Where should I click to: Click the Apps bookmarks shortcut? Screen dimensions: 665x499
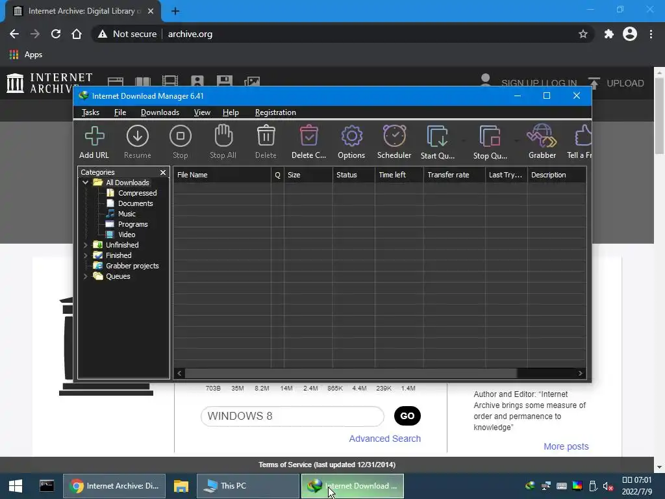tap(26, 55)
